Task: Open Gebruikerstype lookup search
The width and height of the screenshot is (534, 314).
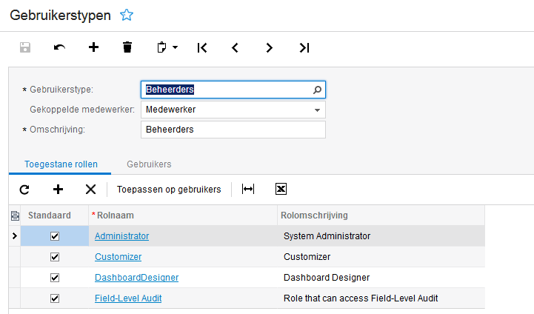Action: pyautogui.click(x=317, y=90)
